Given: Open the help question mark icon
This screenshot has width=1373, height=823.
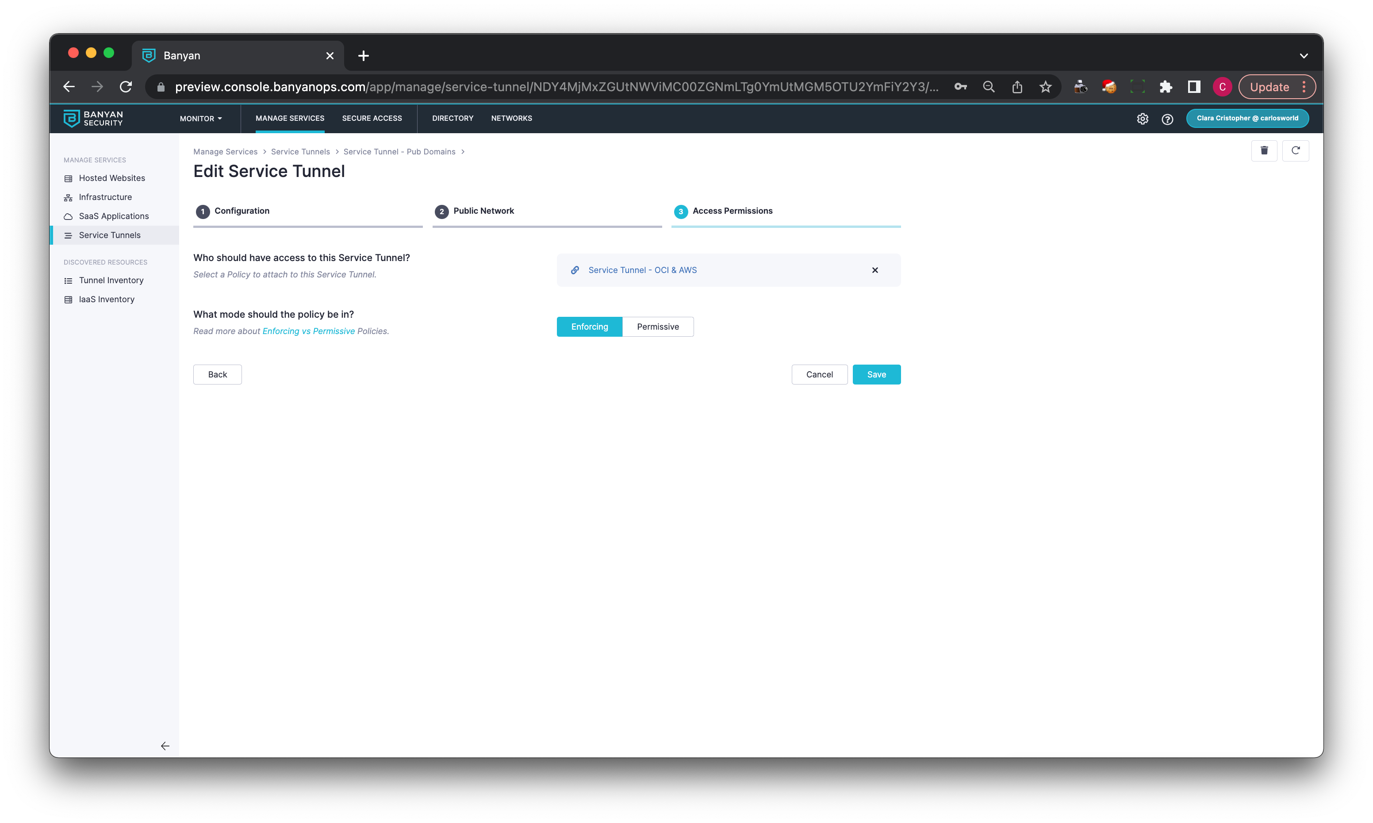Looking at the screenshot, I should 1167,119.
